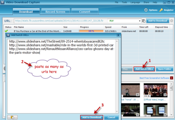This screenshot has width=175, height=120.
Task: Click the Register label
Action: 169,10
